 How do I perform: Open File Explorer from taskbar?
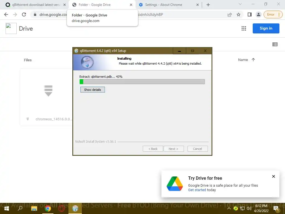pos(34,208)
